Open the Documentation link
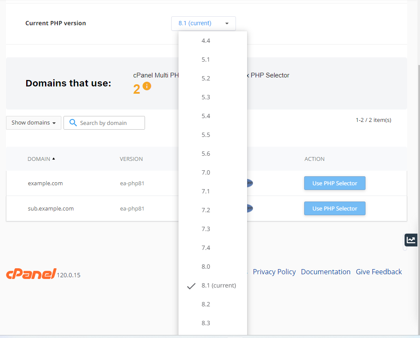Image resolution: width=420 pixels, height=338 pixels. coord(326,272)
